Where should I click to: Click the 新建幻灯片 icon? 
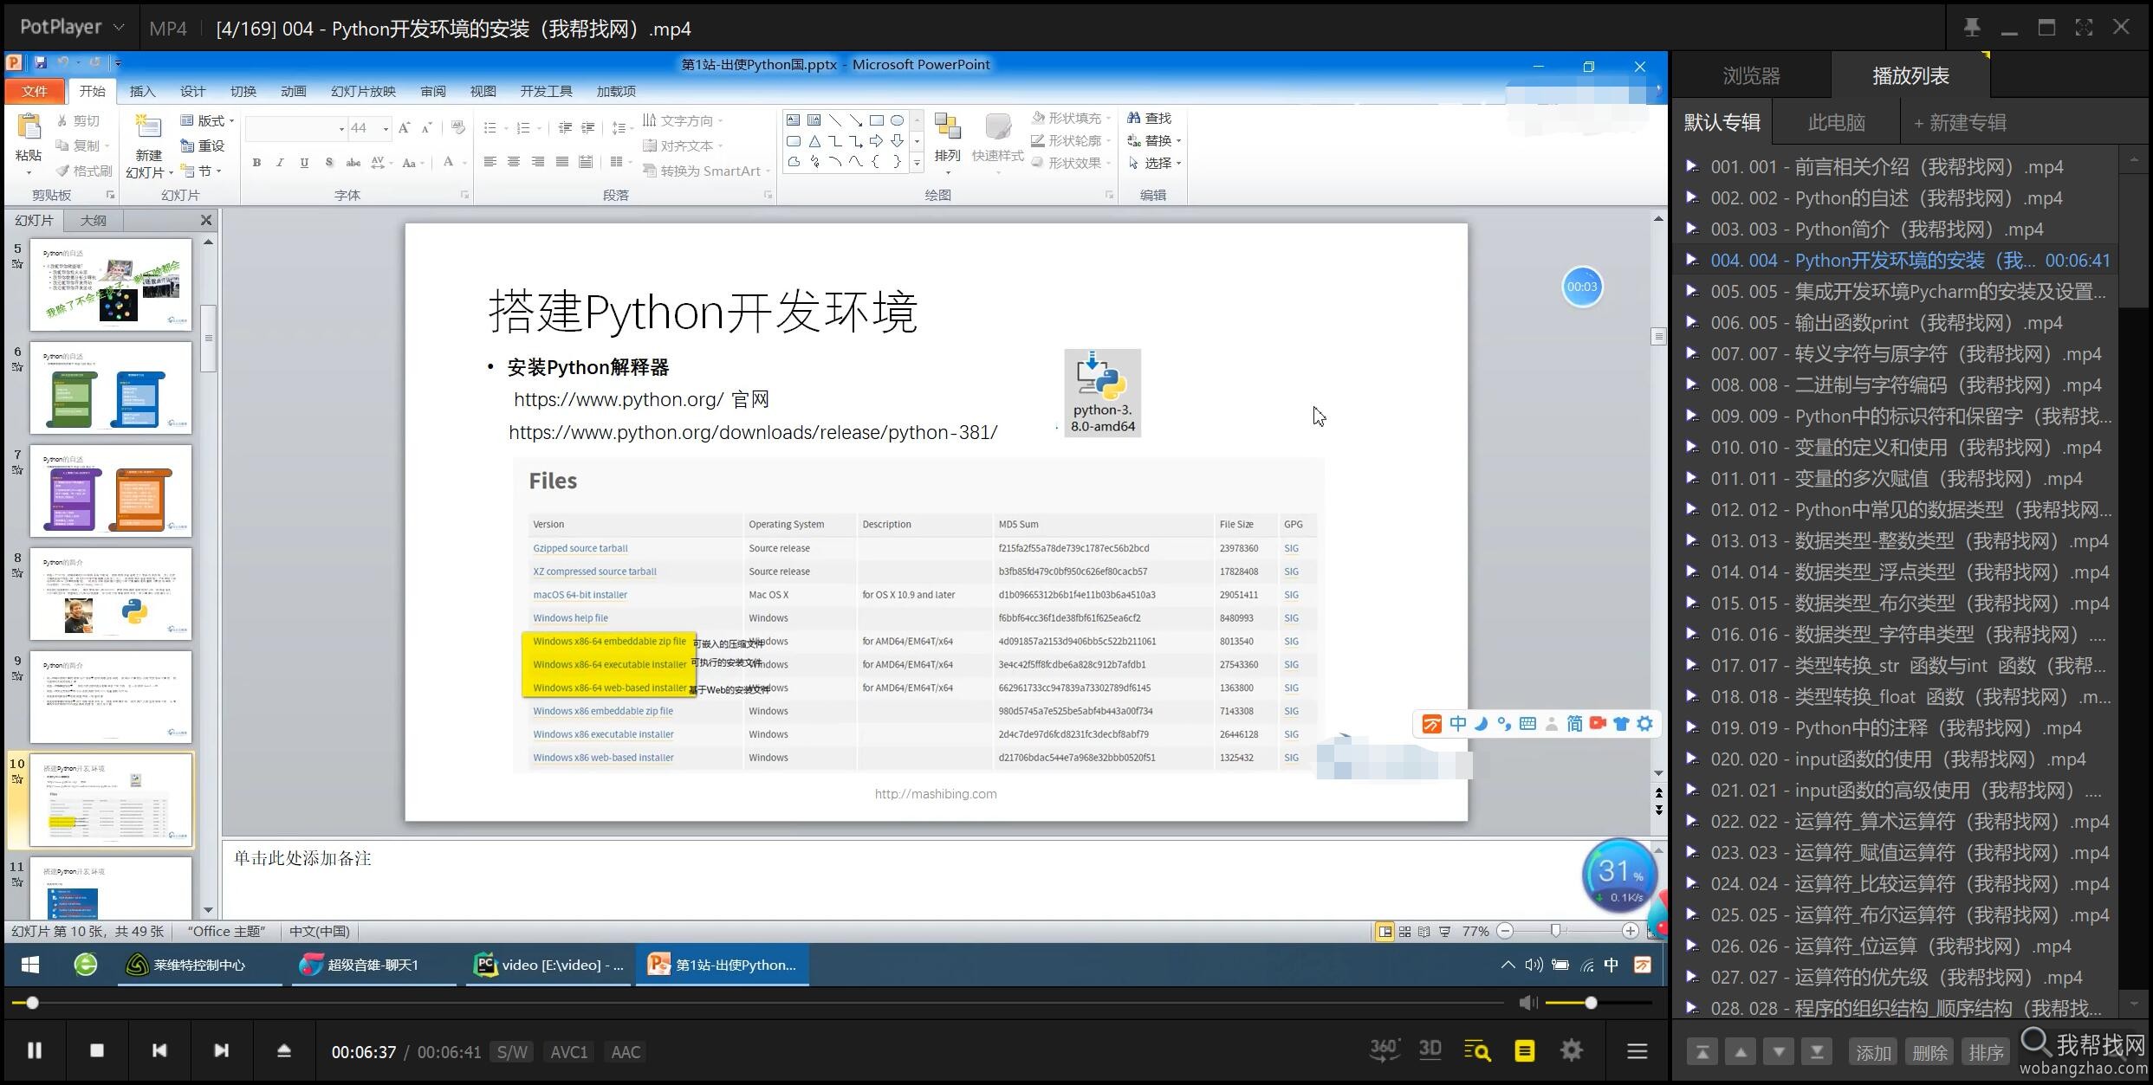(148, 126)
